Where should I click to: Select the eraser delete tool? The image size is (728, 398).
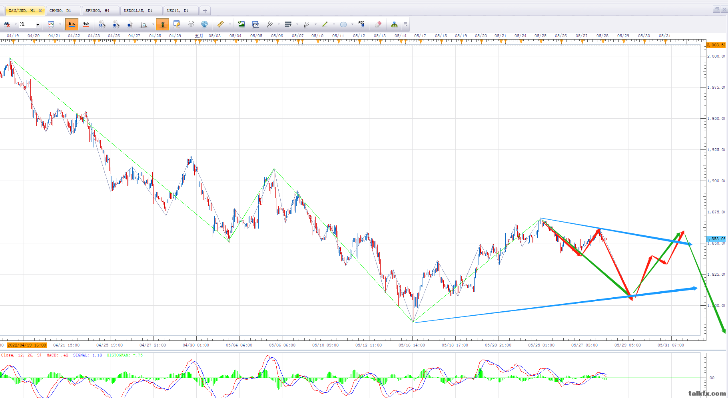(x=378, y=24)
